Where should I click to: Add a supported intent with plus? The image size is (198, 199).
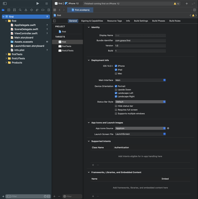93,165
